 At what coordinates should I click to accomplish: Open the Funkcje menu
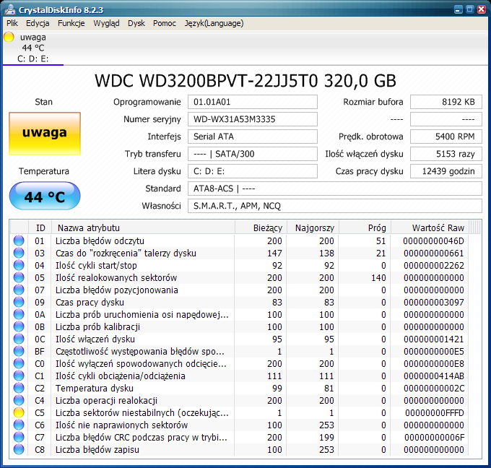coord(71,23)
